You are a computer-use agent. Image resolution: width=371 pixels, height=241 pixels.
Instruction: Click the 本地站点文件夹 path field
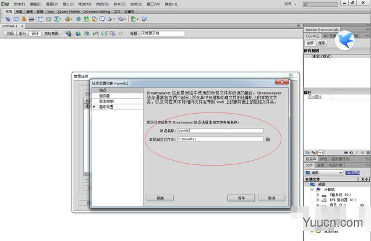coord(220,139)
